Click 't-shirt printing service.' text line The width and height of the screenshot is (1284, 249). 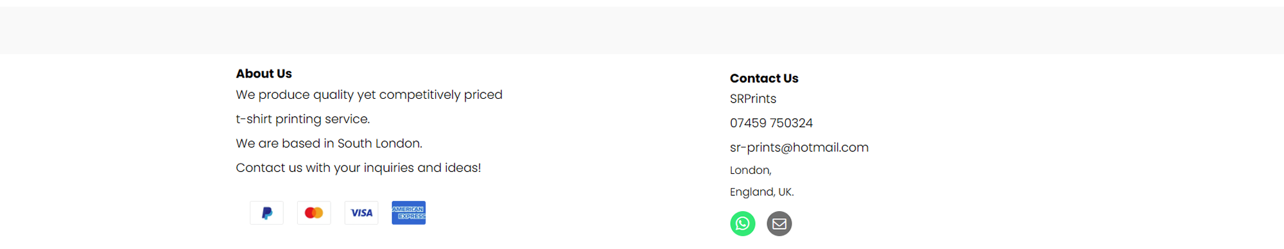[x=303, y=119]
